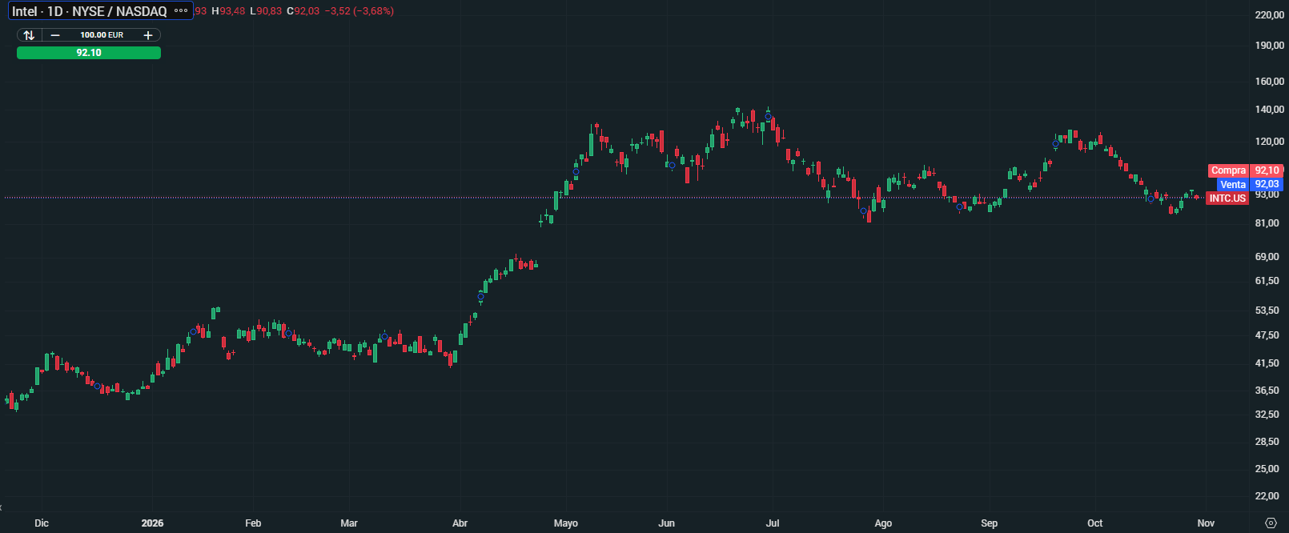Click the red Compra price label
The image size is (1289, 533).
[1228, 170]
